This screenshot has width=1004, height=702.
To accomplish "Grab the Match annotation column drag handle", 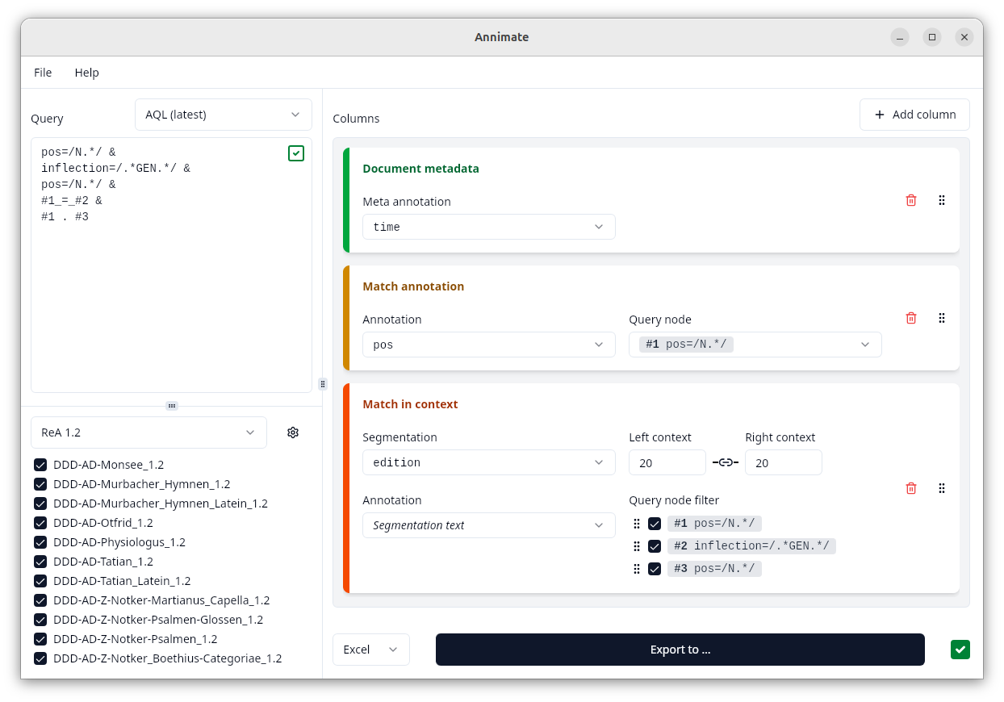I will tap(941, 318).
